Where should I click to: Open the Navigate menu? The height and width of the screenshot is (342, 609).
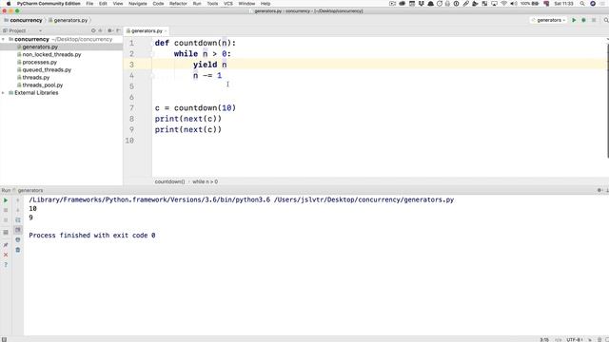click(138, 4)
